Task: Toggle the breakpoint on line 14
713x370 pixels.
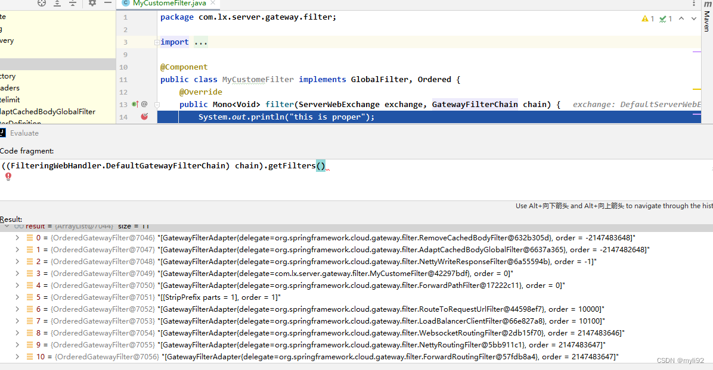Action: coord(144,117)
